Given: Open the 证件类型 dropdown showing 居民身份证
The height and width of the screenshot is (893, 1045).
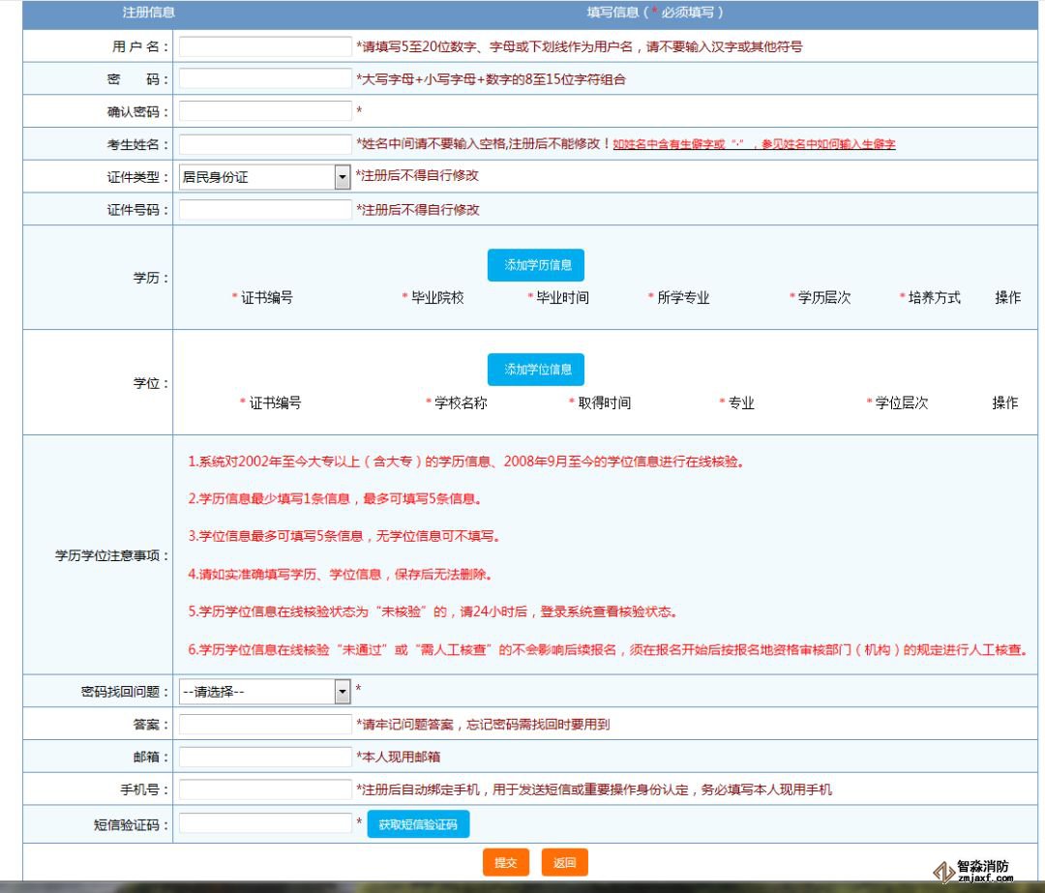Looking at the screenshot, I should pos(256,177).
